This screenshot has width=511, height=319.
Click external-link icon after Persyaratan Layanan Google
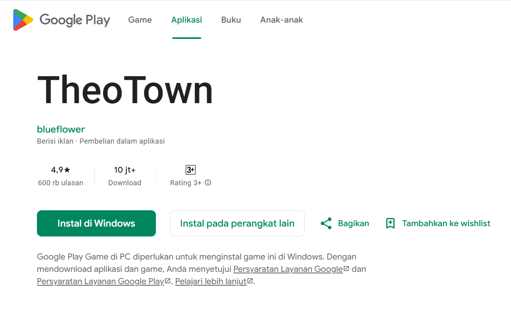click(x=346, y=268)
